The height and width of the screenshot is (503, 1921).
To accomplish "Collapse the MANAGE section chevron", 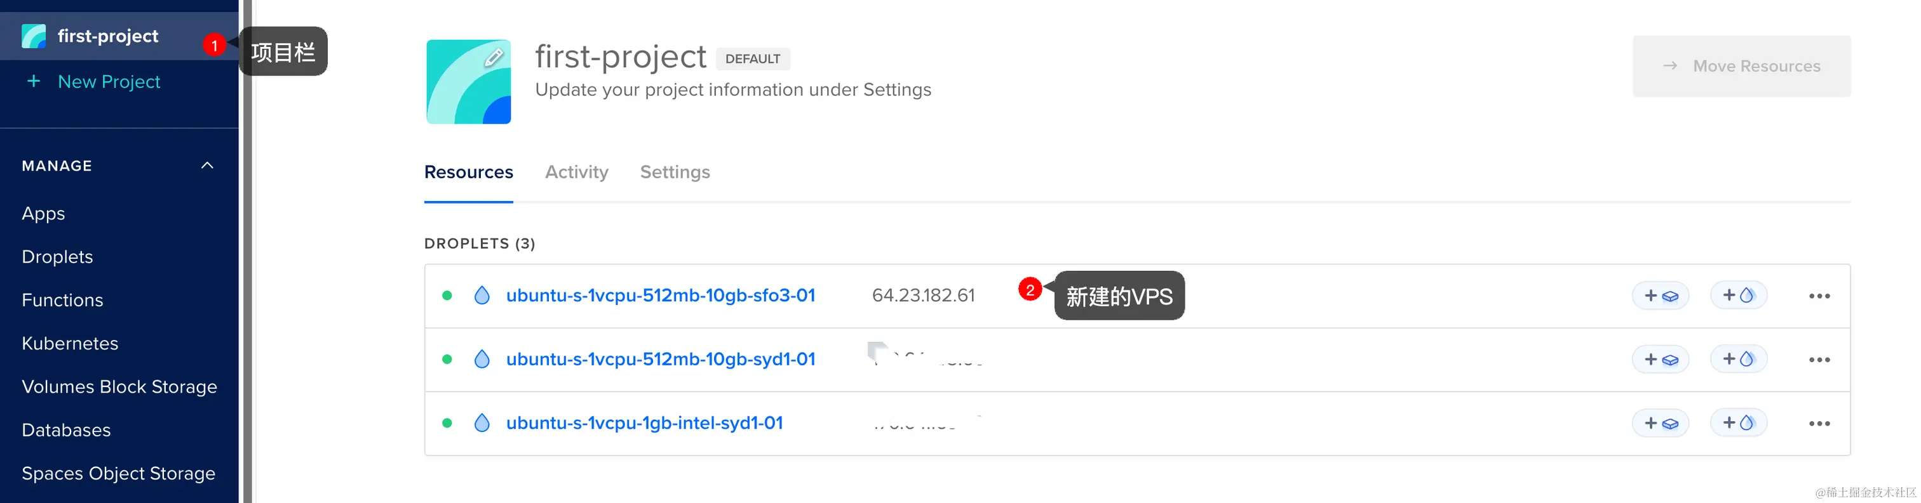I will [x=207, y=165].
